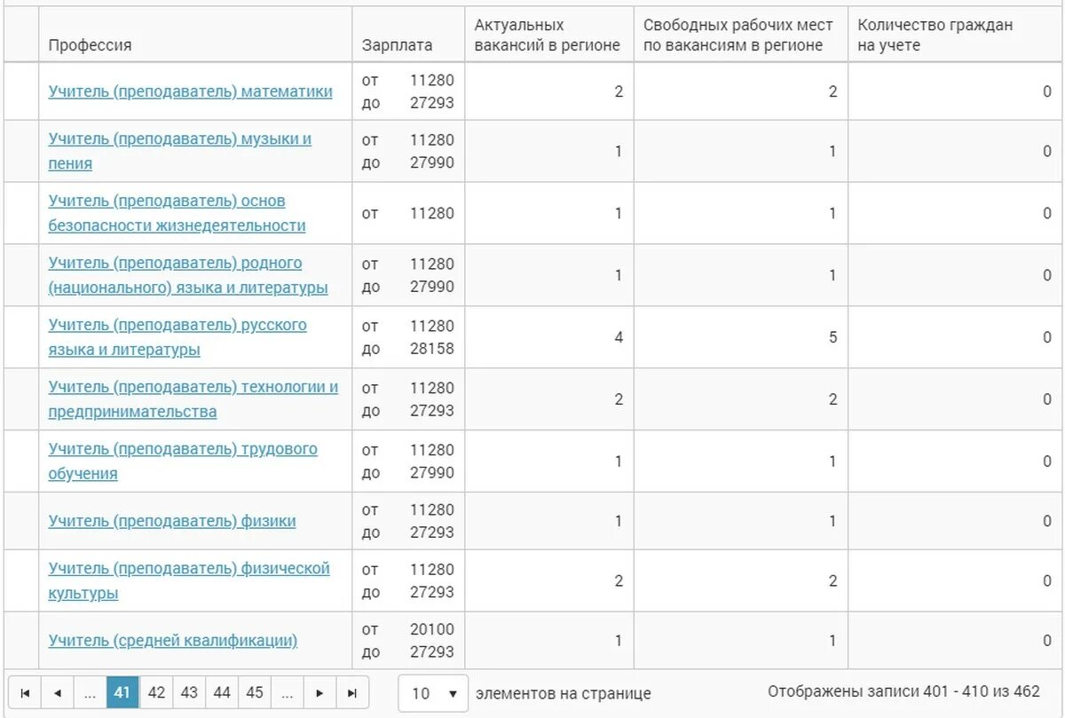Screen dimensions: 1065x718
Task: Select the salary value 20100
Action: click(x=431, y=629)
